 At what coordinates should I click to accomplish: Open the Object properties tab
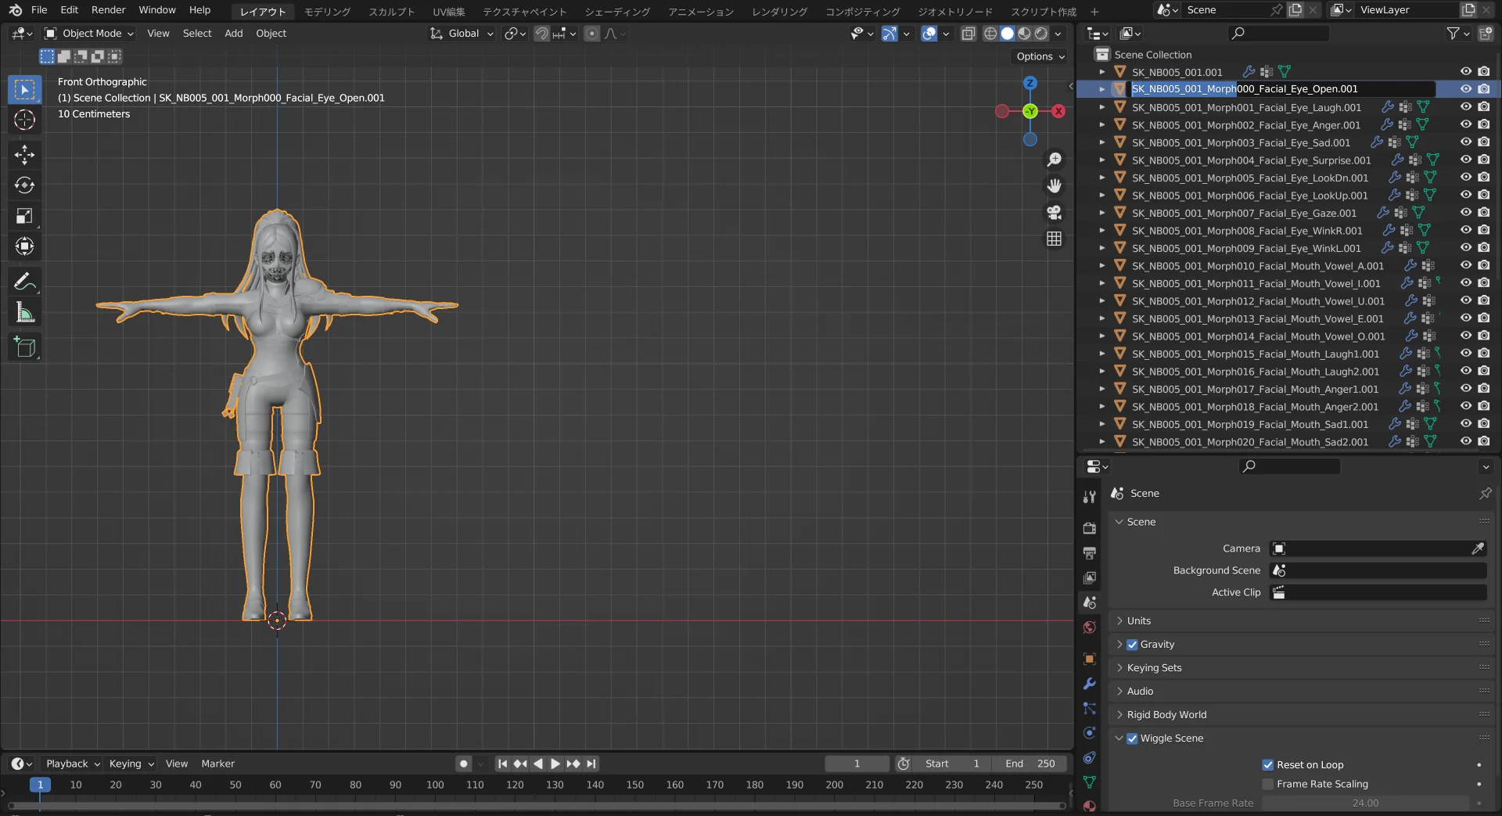point(1089,659)
